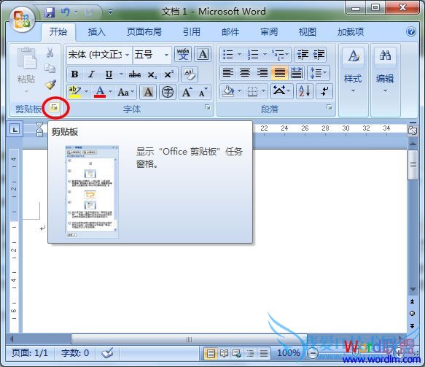
Task: Switch to Full Screen Reading view
Action: [224, 353]
